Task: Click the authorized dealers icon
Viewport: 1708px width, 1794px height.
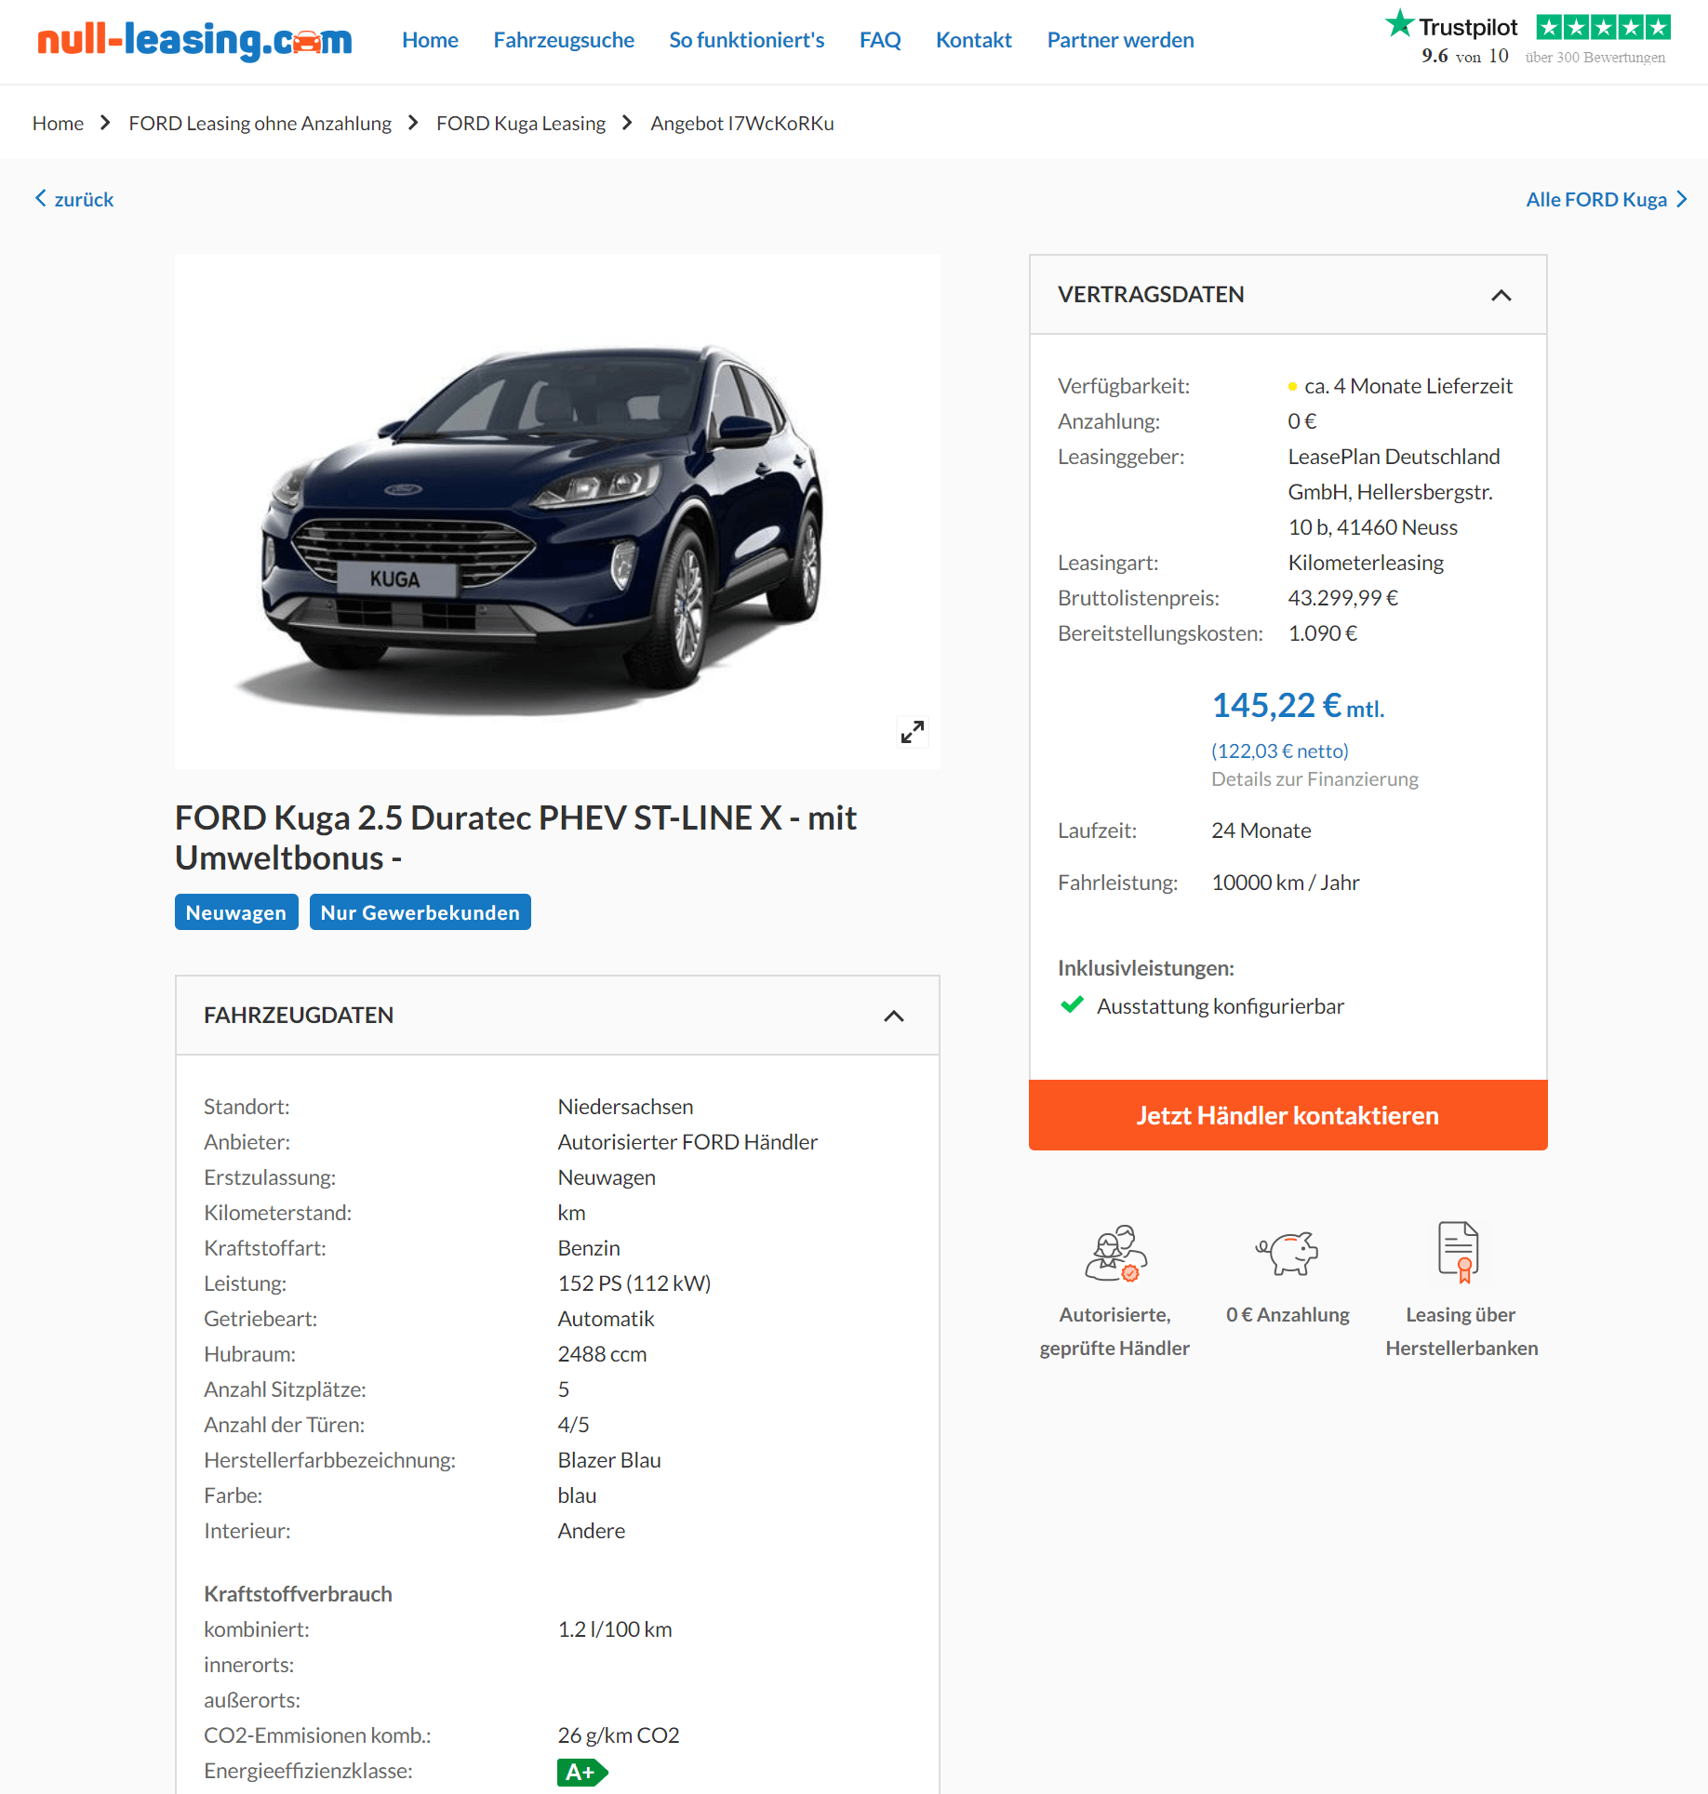Action: [1115, 1253]
